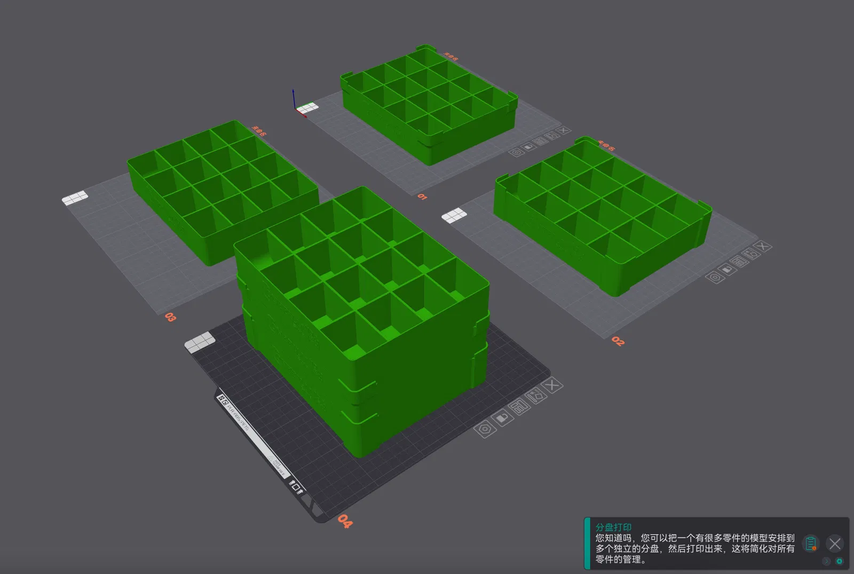The height and width of the screenshot is (574, 854).
Task: Select the green tray on plate 02
Action: tap(602, 215)
